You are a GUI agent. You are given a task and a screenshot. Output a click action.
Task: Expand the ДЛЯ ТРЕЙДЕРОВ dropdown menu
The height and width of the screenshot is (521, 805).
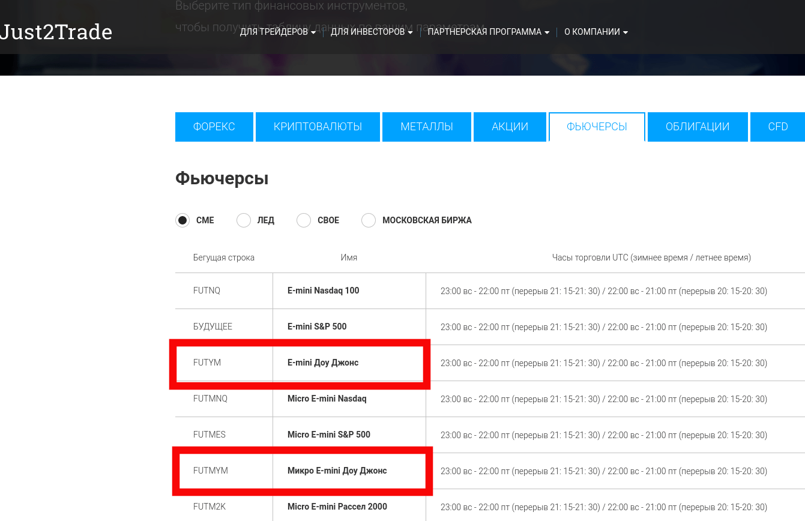tap(277, 32)
